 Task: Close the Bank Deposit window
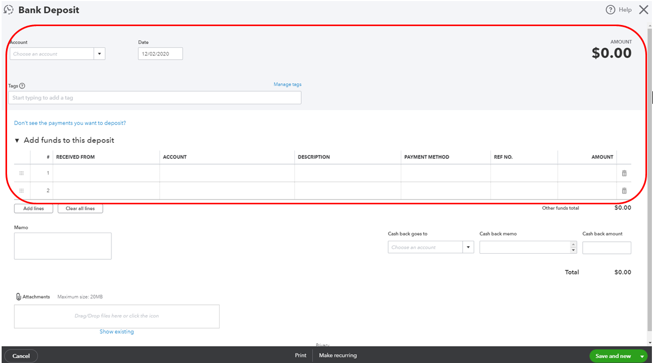[x=643, y=10]
